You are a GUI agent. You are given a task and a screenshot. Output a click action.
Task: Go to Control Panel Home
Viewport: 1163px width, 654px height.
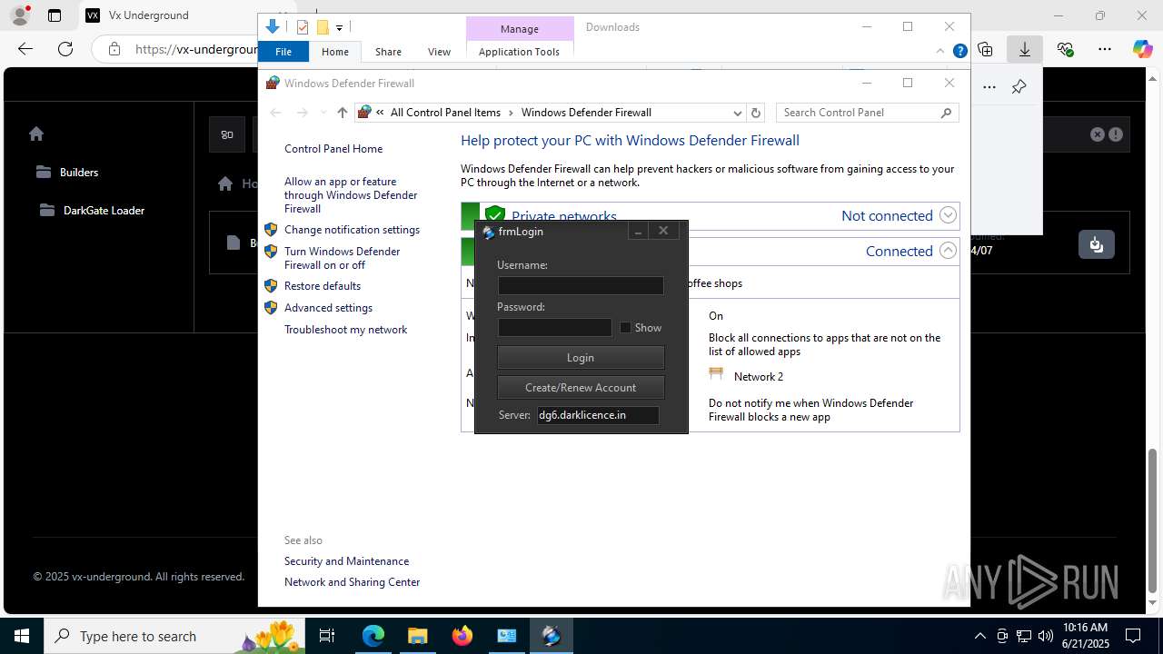pyautogui.click(x=333, y=149)
